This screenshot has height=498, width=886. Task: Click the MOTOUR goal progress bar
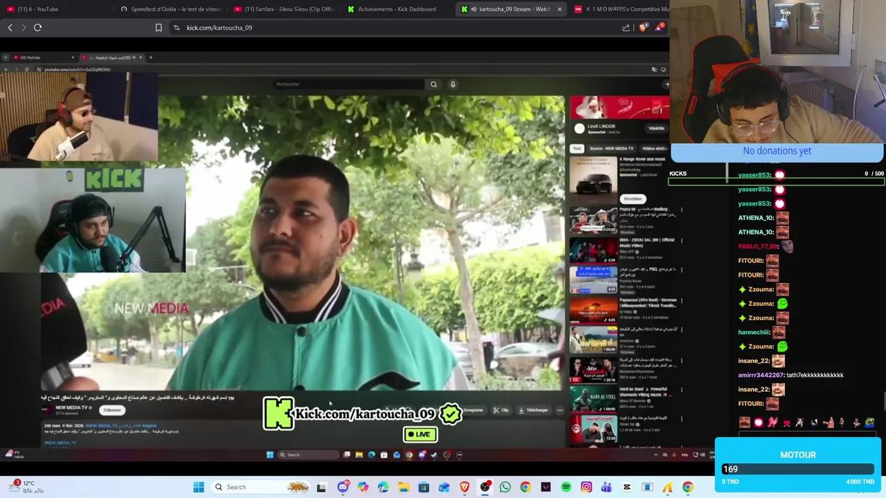(x=797, y=469)
